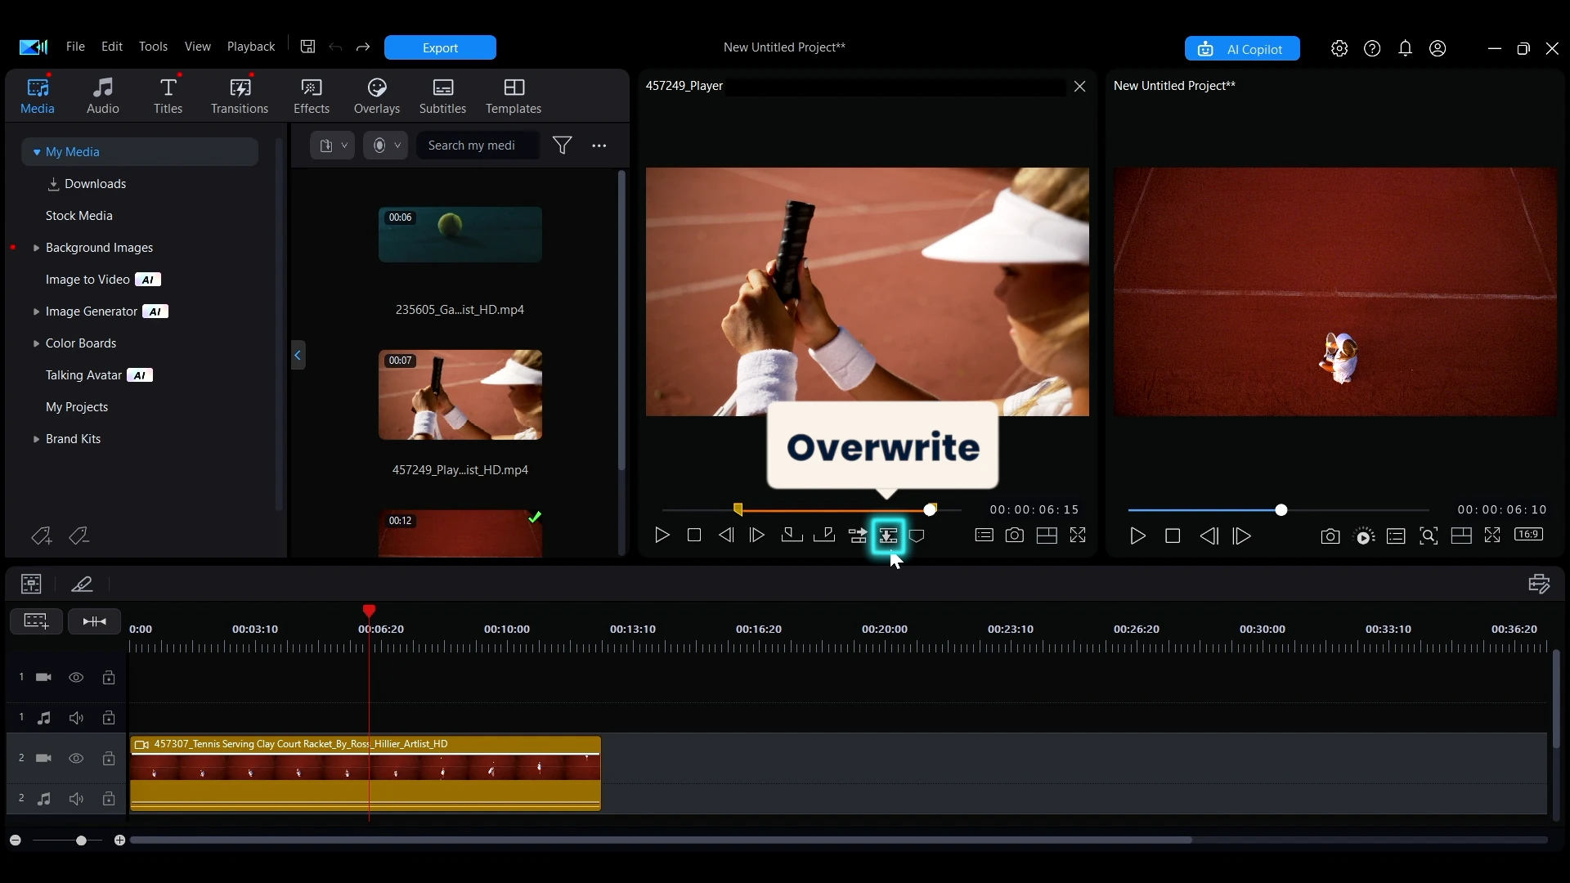Open fullscreen for the source player

[1079, 536]
